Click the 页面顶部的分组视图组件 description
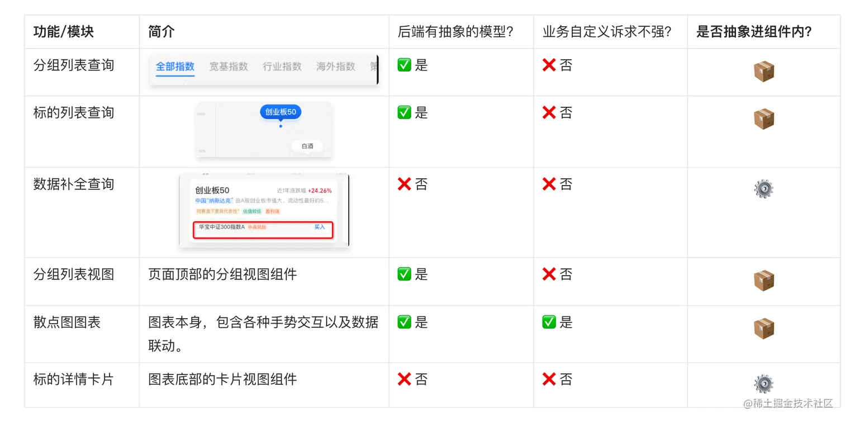Screen dimensions: 845x421 222,274
